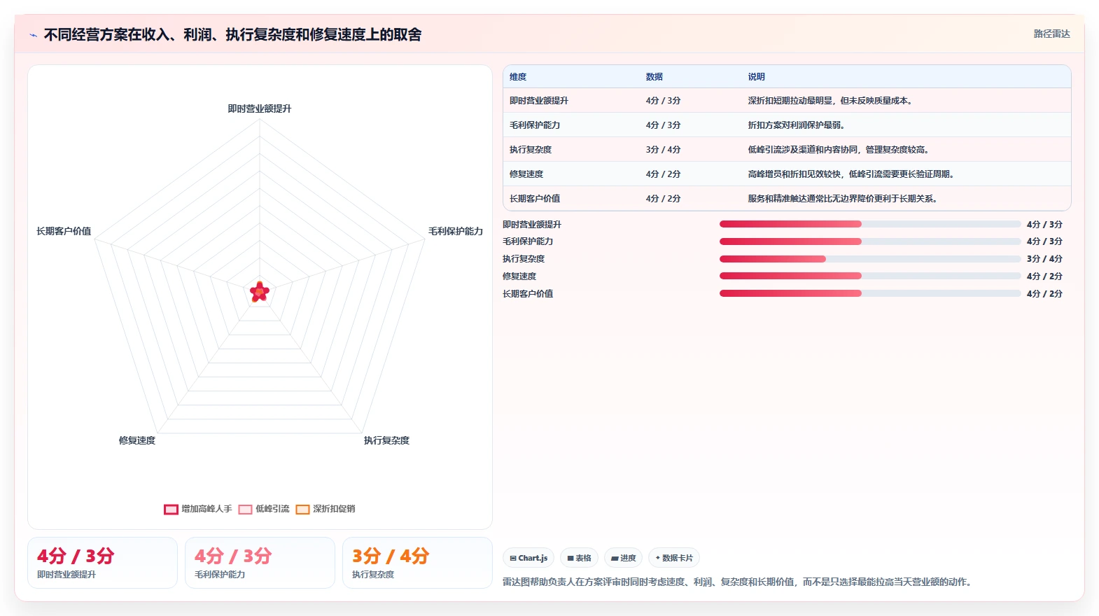Click the radar axis label 毛利保护能力
The width and height of the screenshot is (1099, 616).
pyautogui.click(x=456, y=231)
